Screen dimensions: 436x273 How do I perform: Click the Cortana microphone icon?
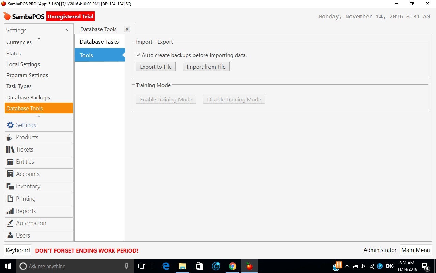pyautogui.click(x=127, y=266)
